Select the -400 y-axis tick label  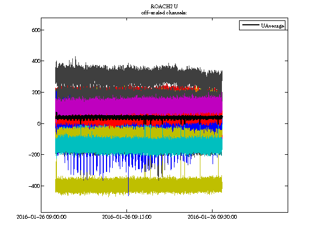tap(34, 186)
